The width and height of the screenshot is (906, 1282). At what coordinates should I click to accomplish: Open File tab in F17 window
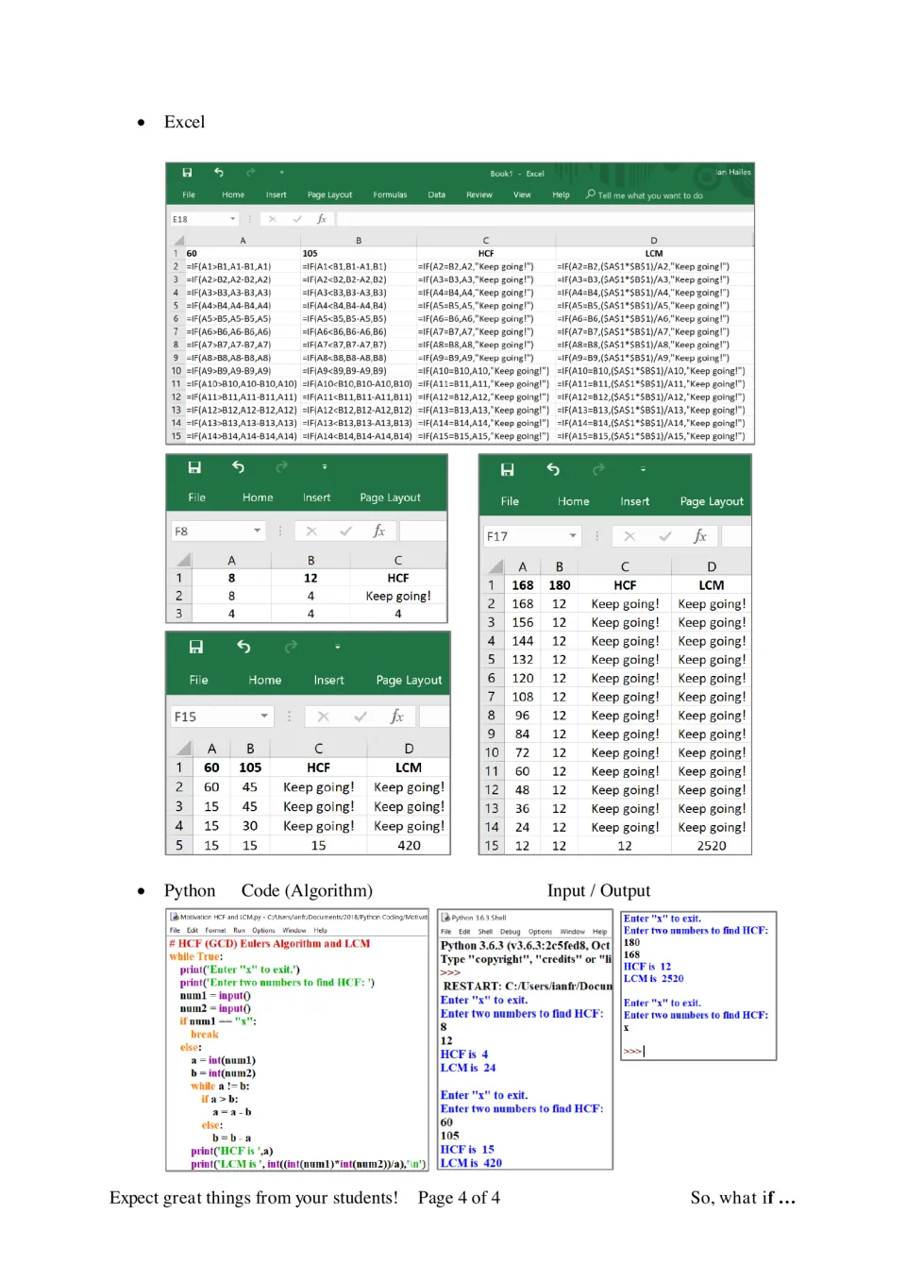[x=510, y=502]
